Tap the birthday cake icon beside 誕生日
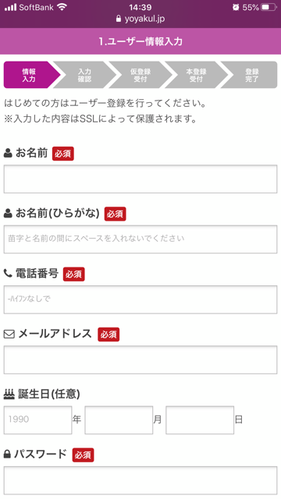This screenshot has width=281, height=499. 9,395
